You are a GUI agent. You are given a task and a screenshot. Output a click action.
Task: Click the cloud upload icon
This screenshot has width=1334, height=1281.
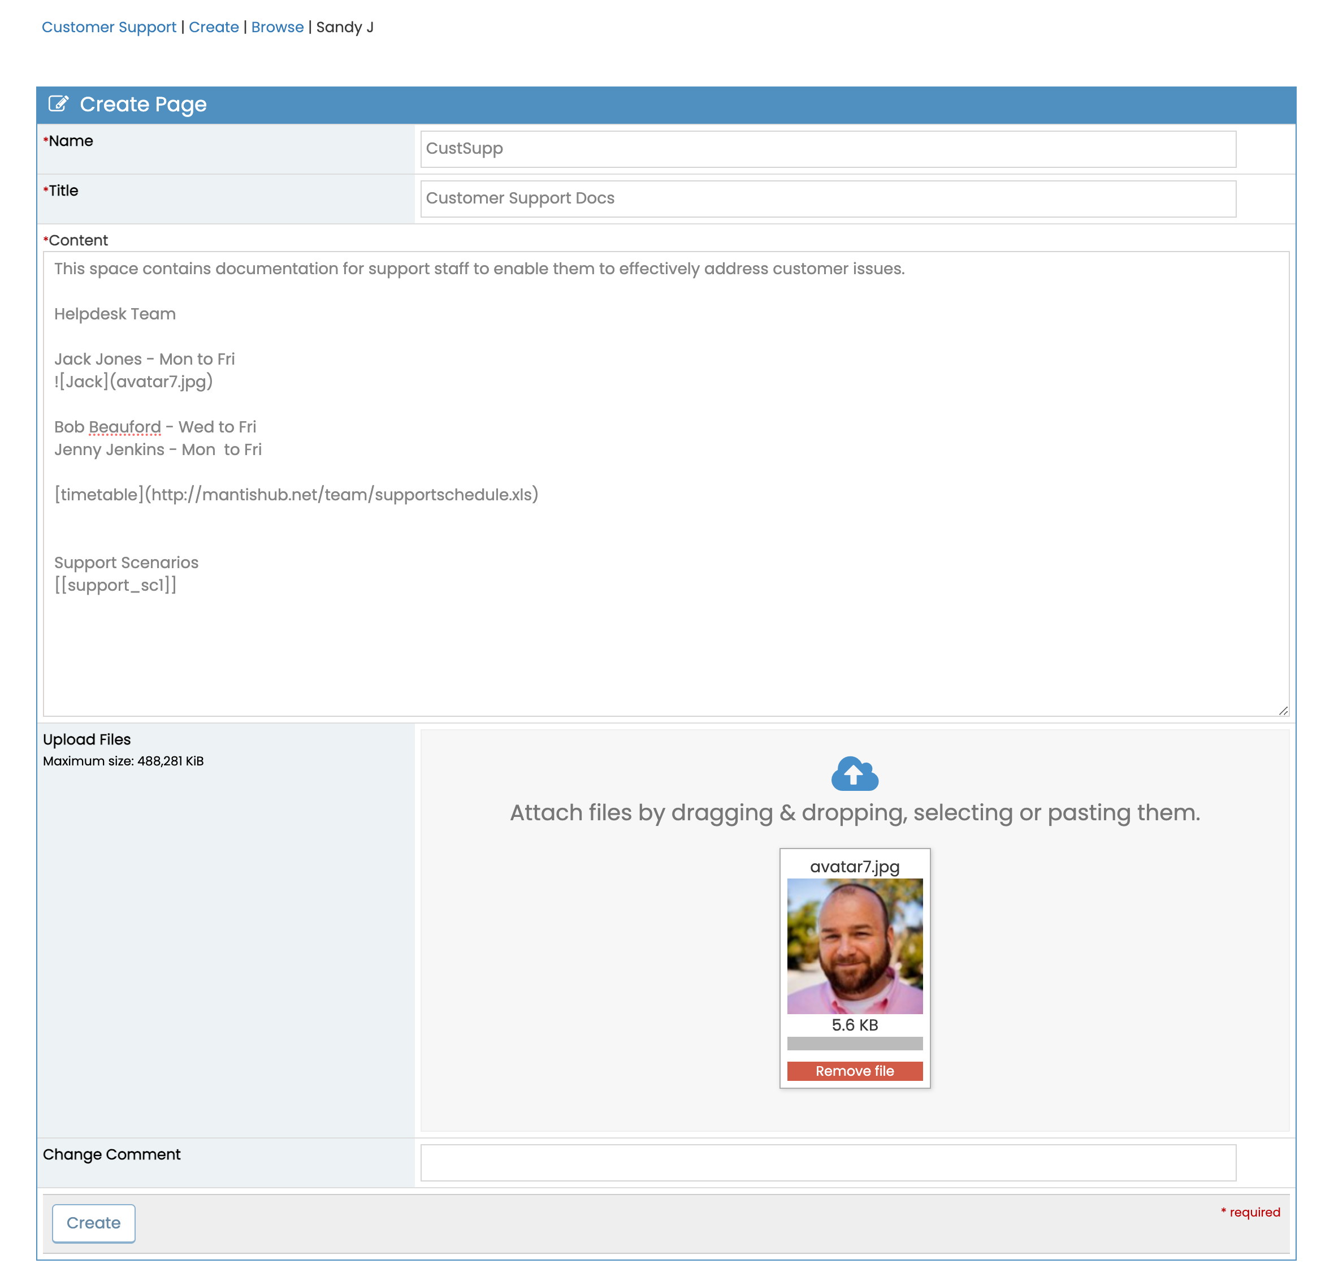(855, 773)
